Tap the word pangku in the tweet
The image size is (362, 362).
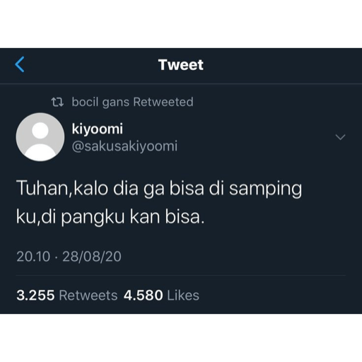click(93, 218)
